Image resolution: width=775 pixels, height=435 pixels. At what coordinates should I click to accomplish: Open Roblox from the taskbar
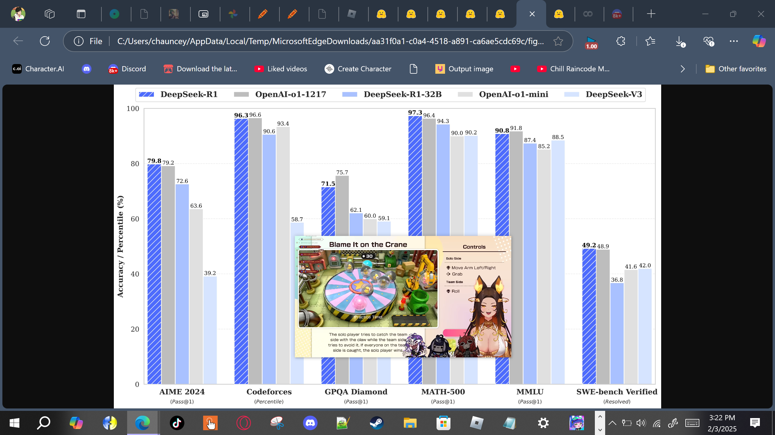[x=477, y=423]
